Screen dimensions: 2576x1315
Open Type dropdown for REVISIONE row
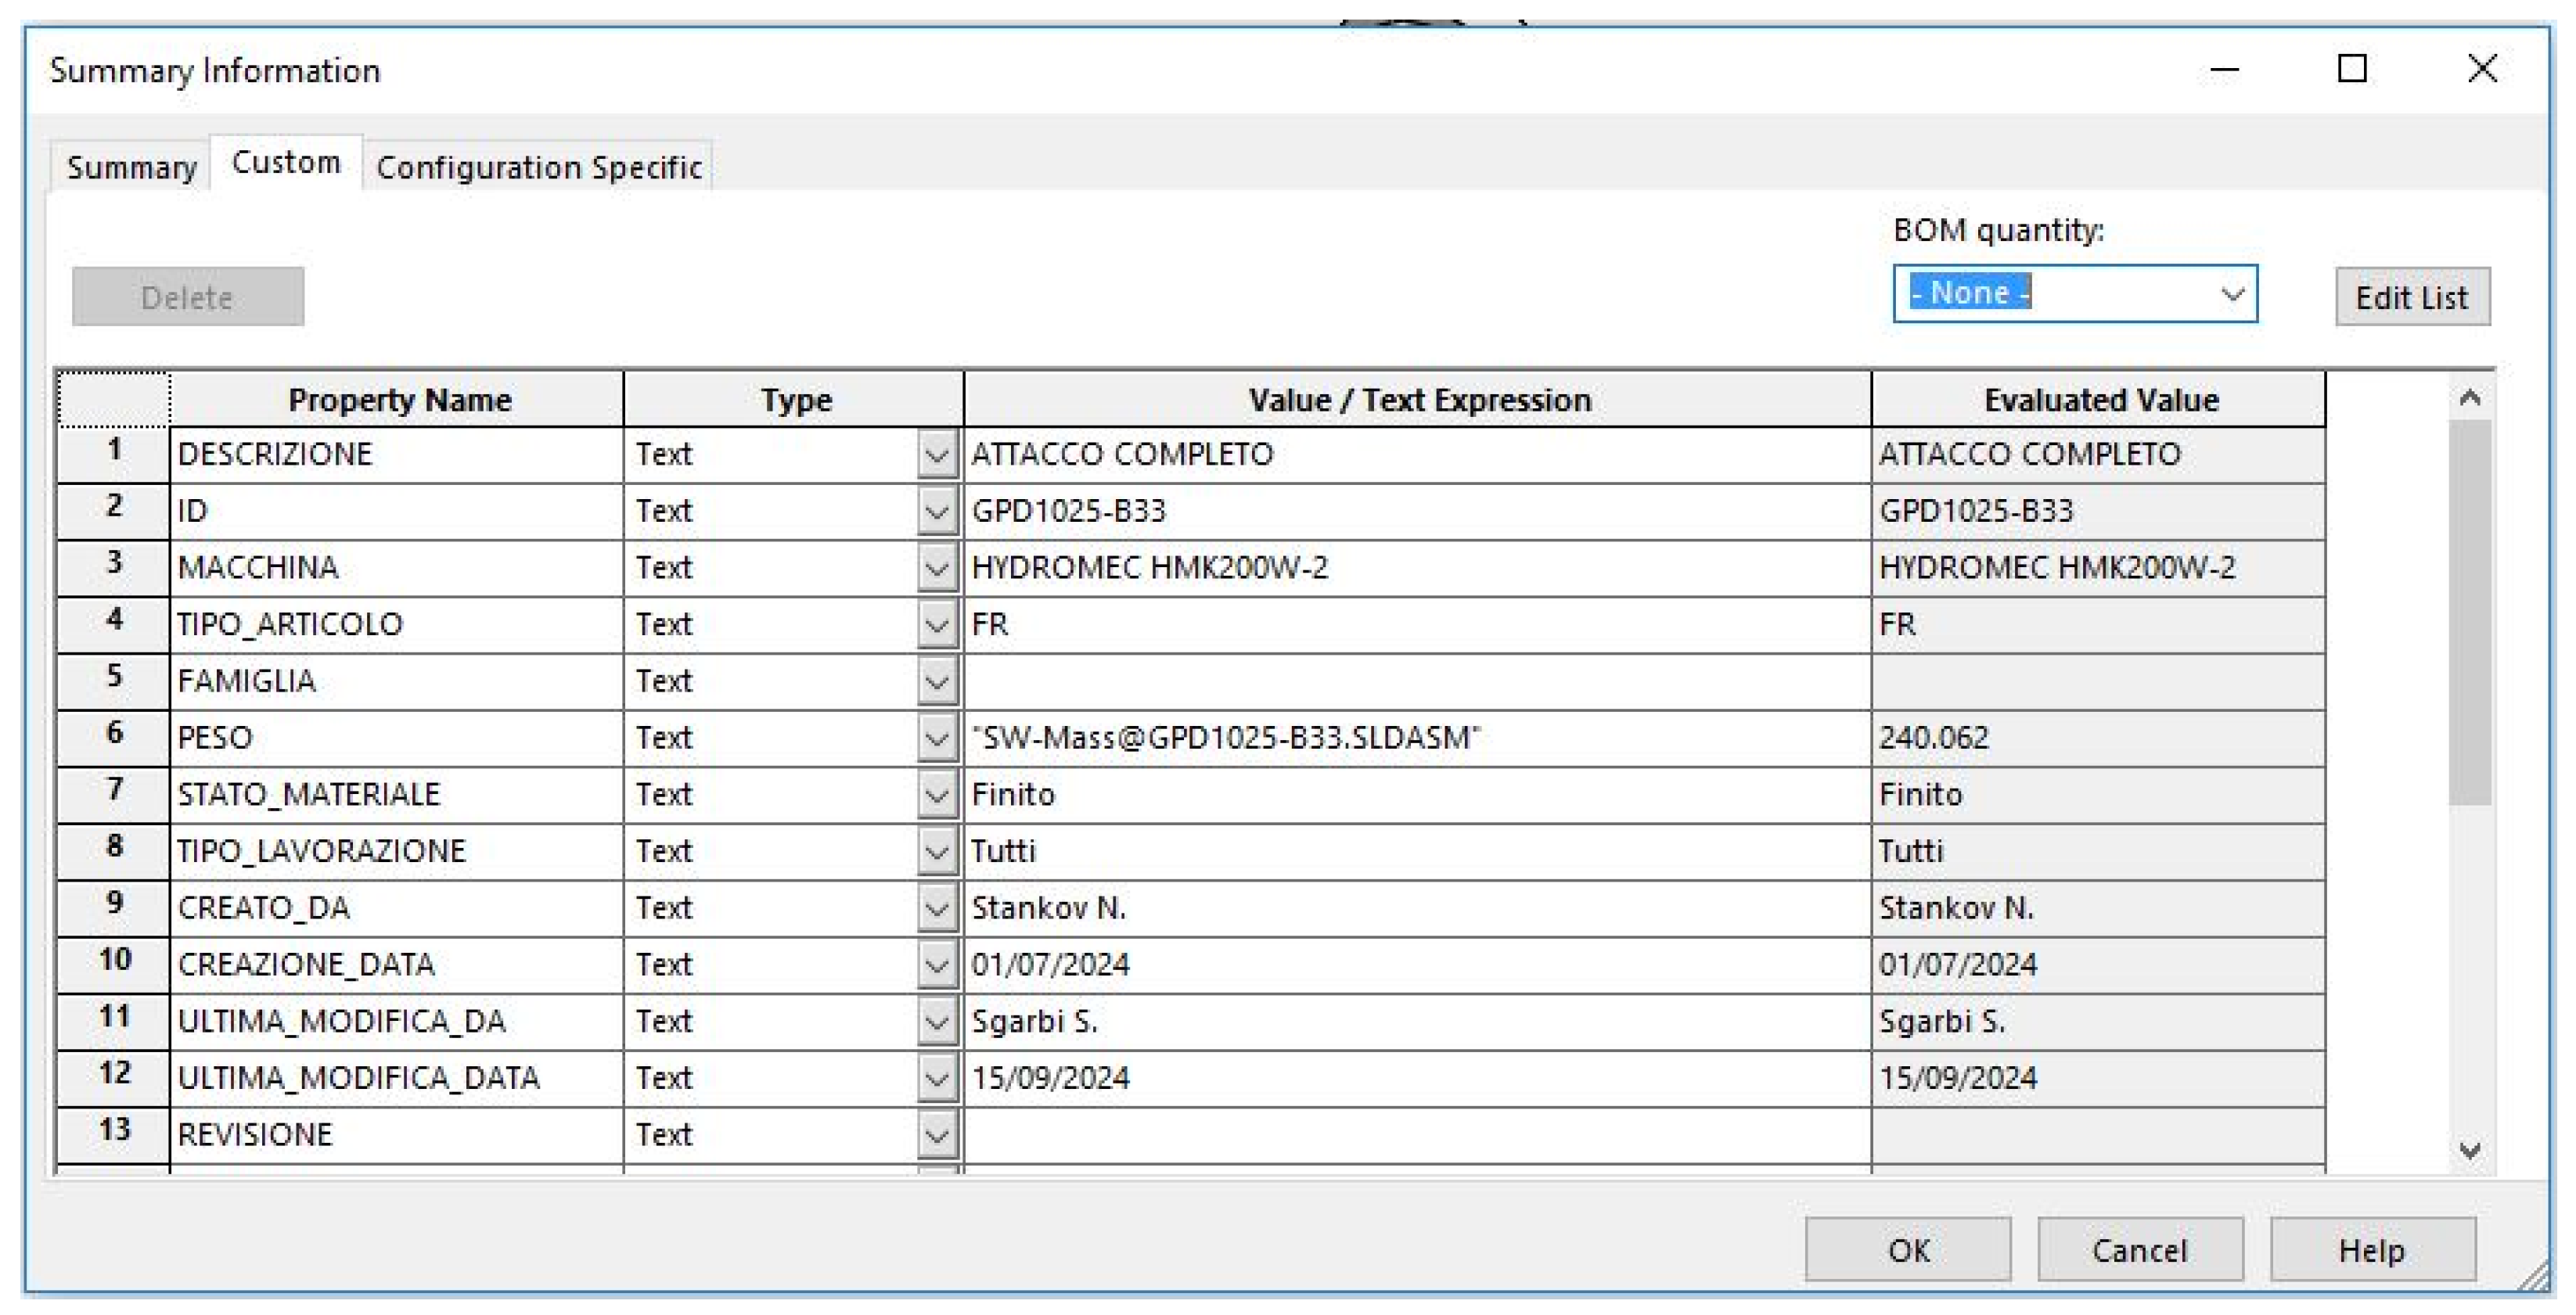pyautogui.click(x=936, y=1135)
